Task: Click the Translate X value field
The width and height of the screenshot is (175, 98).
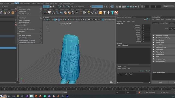Action: pyautogui.click(x=146, y=25)
